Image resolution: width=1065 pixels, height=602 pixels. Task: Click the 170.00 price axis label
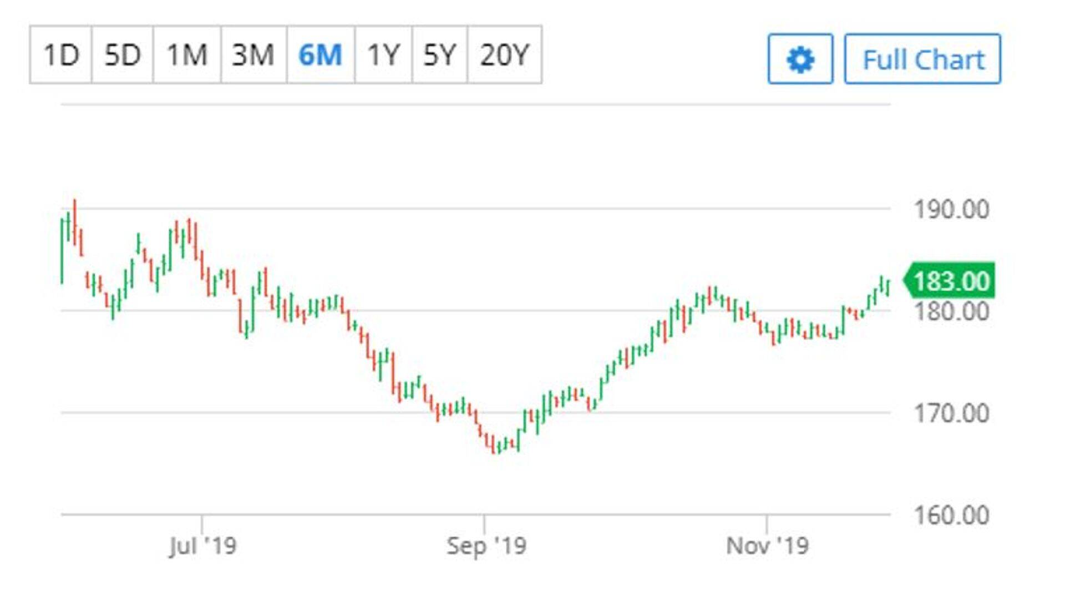pos(951,414)
